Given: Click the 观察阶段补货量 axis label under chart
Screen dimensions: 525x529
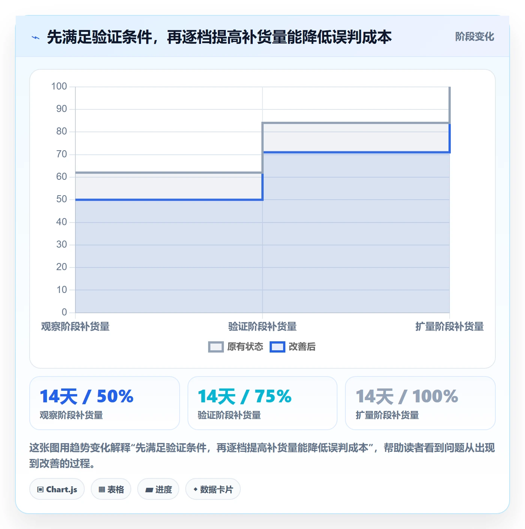Looking at the screenshot, I should click(x=75, y=327).
